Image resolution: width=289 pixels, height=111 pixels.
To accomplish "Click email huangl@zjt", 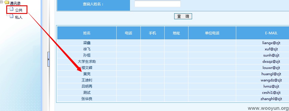I will point(271,74).
